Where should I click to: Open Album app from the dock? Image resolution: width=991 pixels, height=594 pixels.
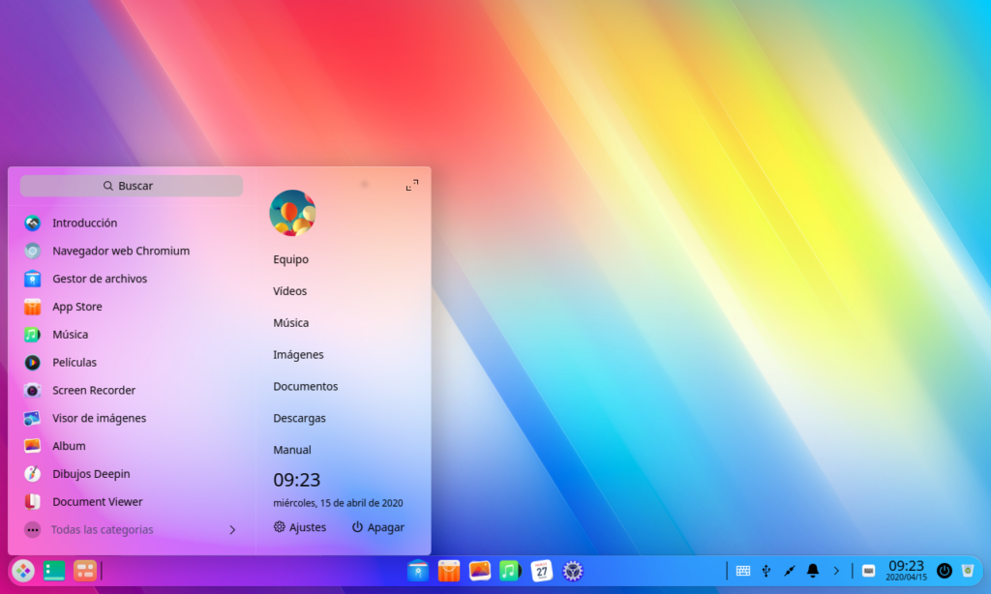tap(480, 571)
